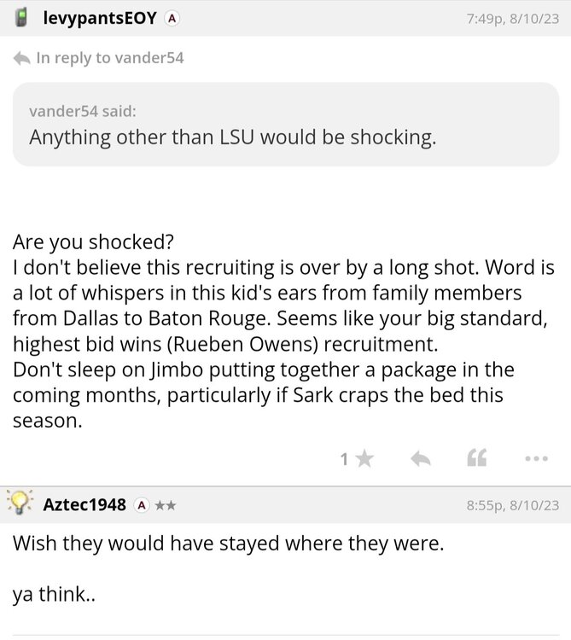Image resolution: width=571 pixels, height=640 pixels.
Task: Open the three-dot more options menu
Action: [535, 459]
